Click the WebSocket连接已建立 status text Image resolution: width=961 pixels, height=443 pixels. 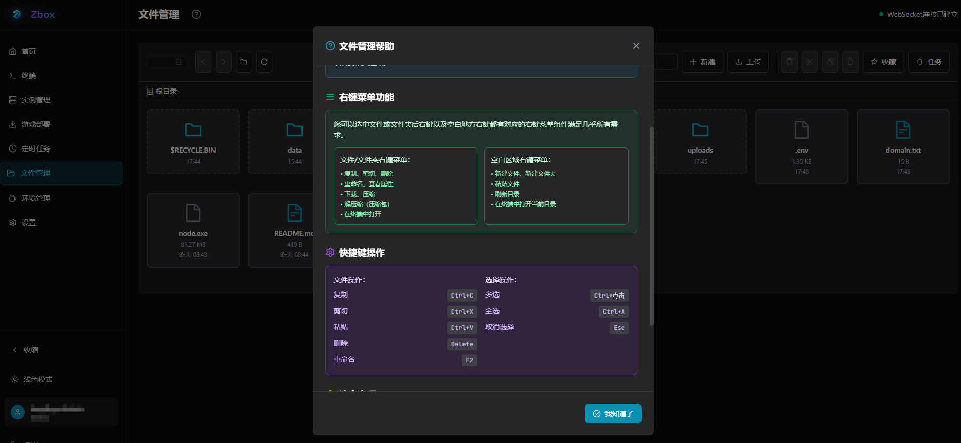[922, 14]
